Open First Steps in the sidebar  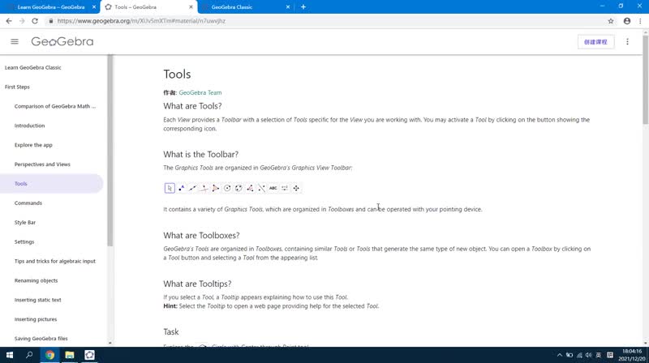point(17,87)
